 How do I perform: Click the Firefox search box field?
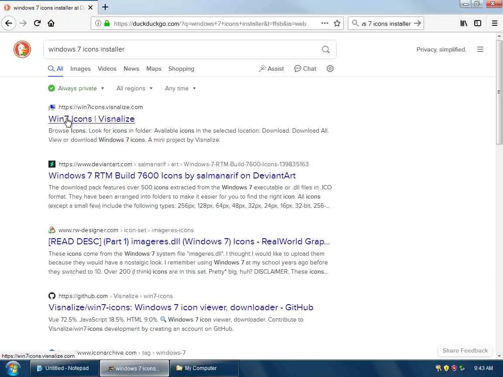[386, 24]
